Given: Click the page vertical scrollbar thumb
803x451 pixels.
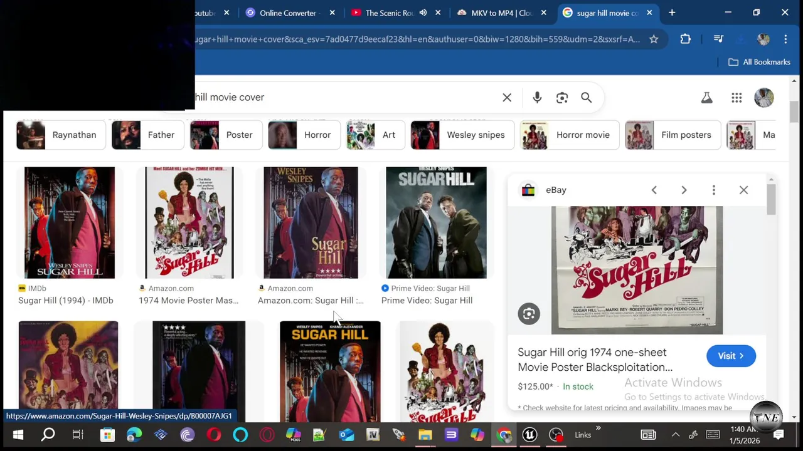Looking at the screenshot, I should (x=794, y=111).
